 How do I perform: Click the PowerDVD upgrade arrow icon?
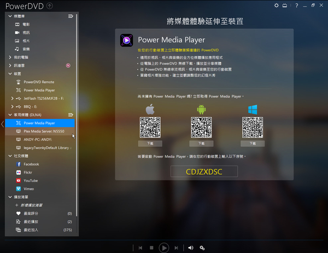[x=50, y=7]
